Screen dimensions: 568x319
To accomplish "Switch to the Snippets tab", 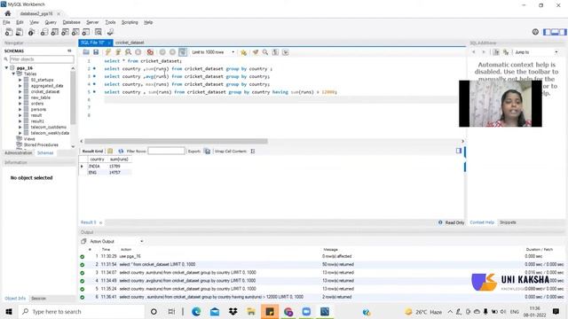I will 508,222.
